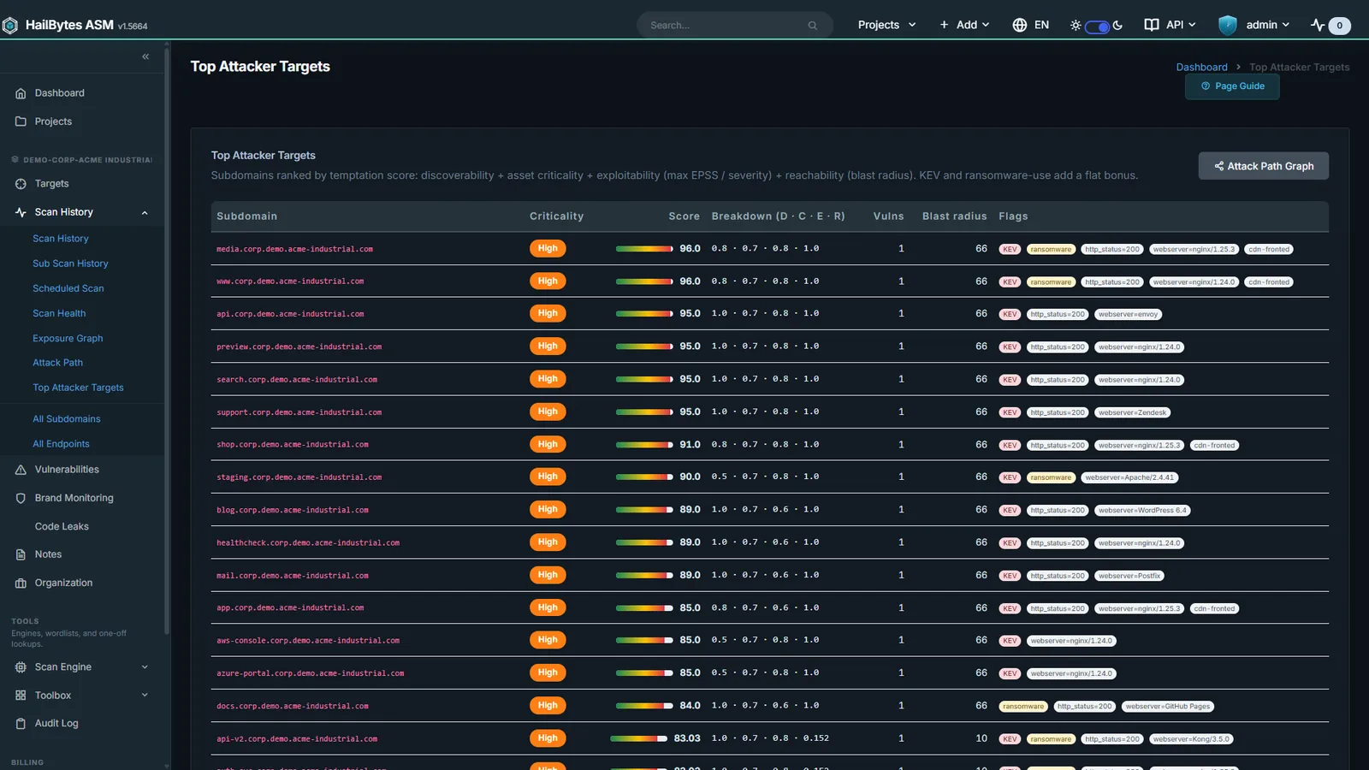Click ransomware flag on docs.corp row
Screen dimensions: 1369x770
[1023, 707]
